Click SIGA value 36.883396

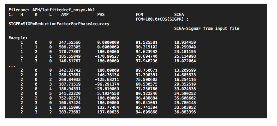pyautogui.click(x=185, y=112)
